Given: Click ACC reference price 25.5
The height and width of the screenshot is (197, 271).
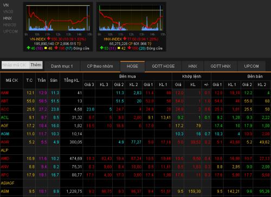Looking at the screenshot, I should [31, 109].
